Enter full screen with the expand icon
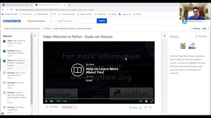The height and width of the screenshot is (118, 211). (152, 101)
